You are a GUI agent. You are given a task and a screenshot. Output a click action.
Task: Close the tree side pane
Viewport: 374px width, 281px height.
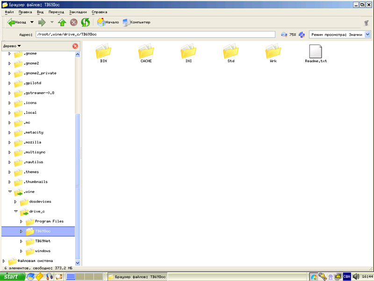tap(75, 46)
